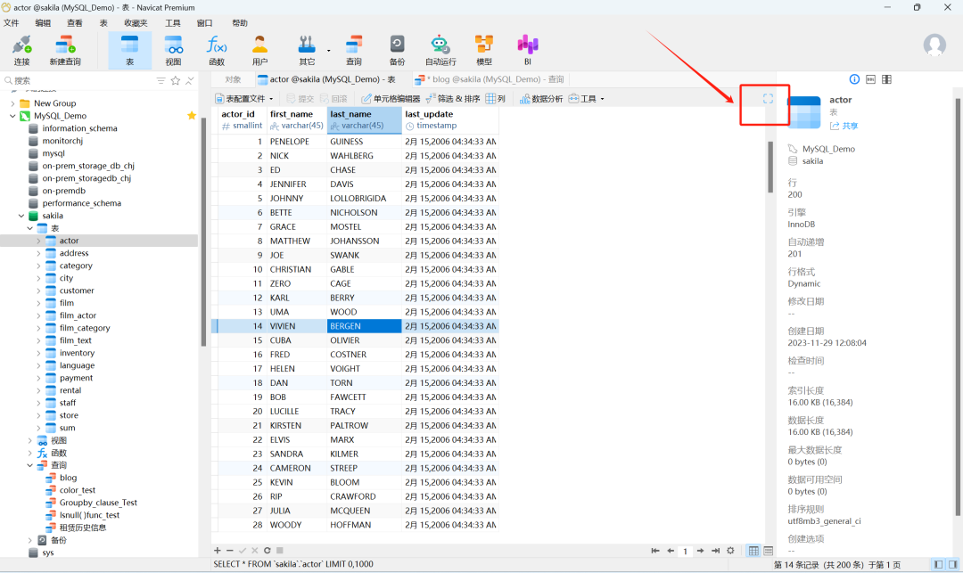963x573 pixels.
Task: Switch to form view
Action: 769,551
